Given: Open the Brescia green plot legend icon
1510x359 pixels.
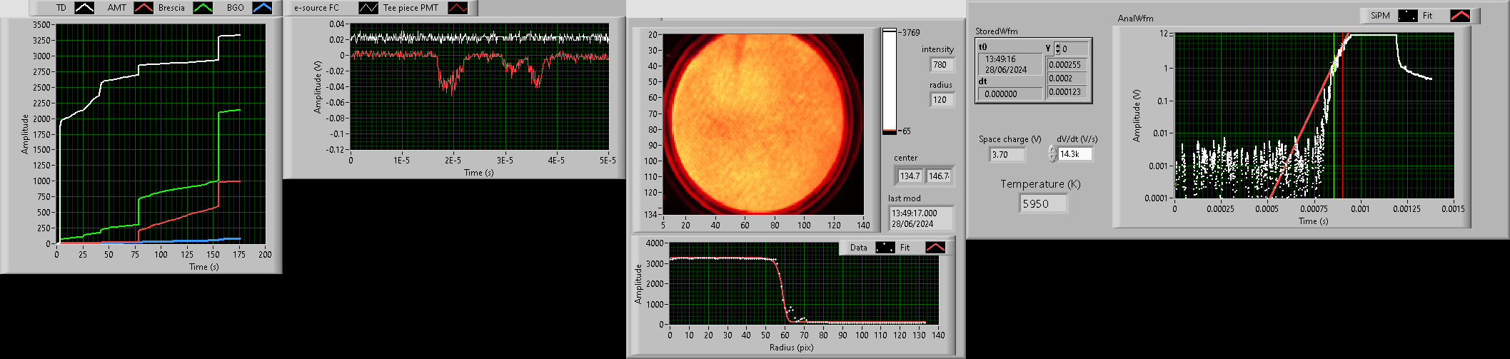Looking at the screenshot, I should click(x=203, y=8).
